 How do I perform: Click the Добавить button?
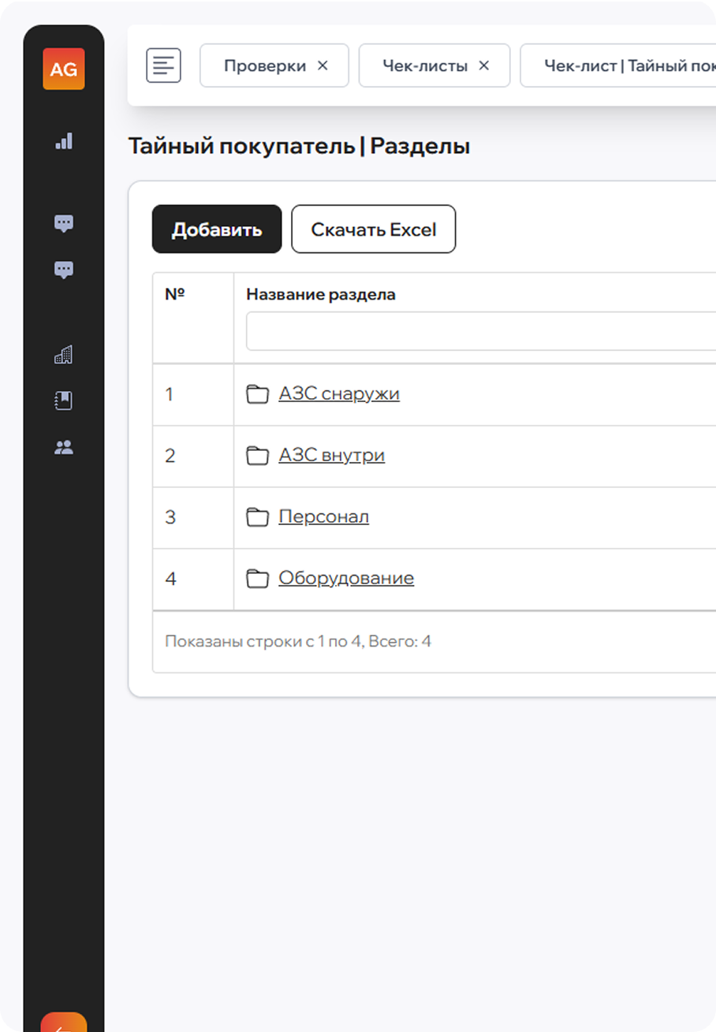(x=217, y=229)
